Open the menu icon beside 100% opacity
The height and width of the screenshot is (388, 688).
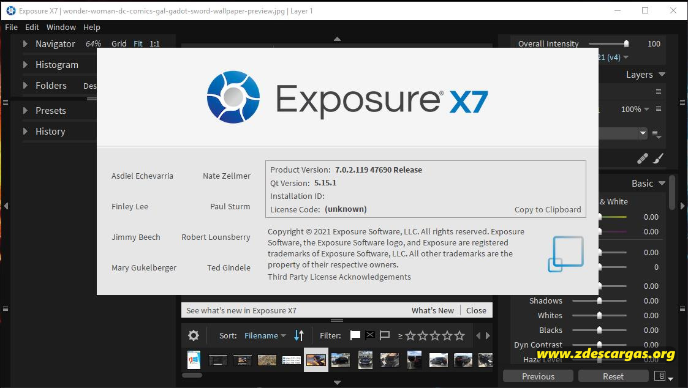(659, 109)
